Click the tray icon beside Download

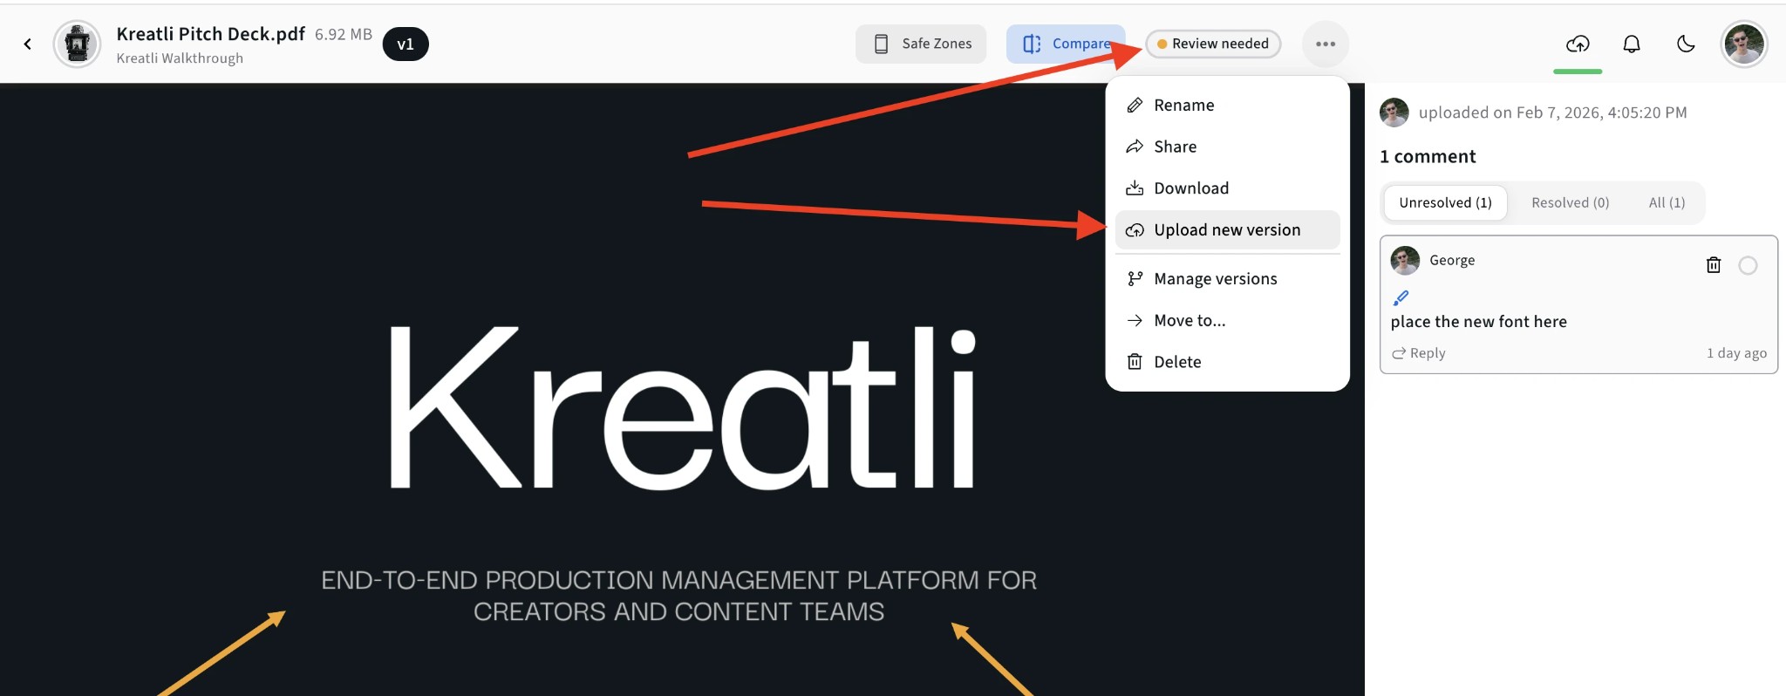tap(1135, 188)
